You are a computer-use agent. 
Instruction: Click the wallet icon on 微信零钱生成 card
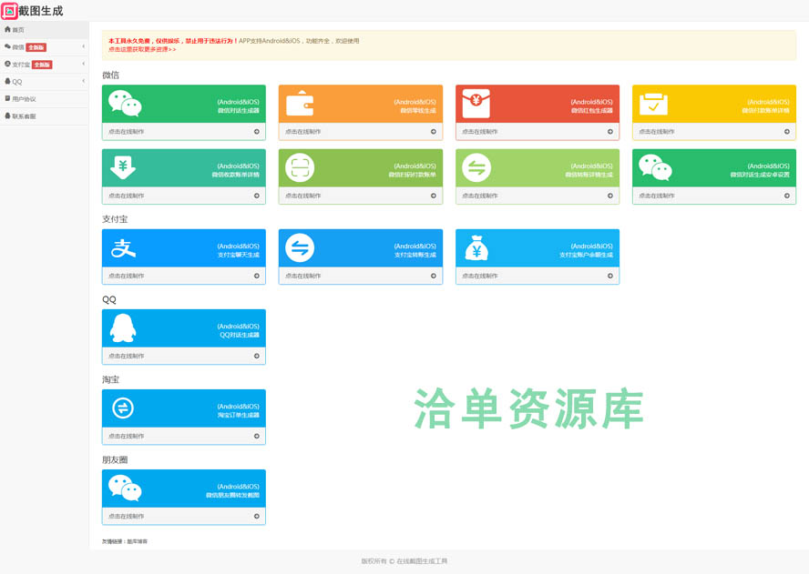click(x=300, y=103)
